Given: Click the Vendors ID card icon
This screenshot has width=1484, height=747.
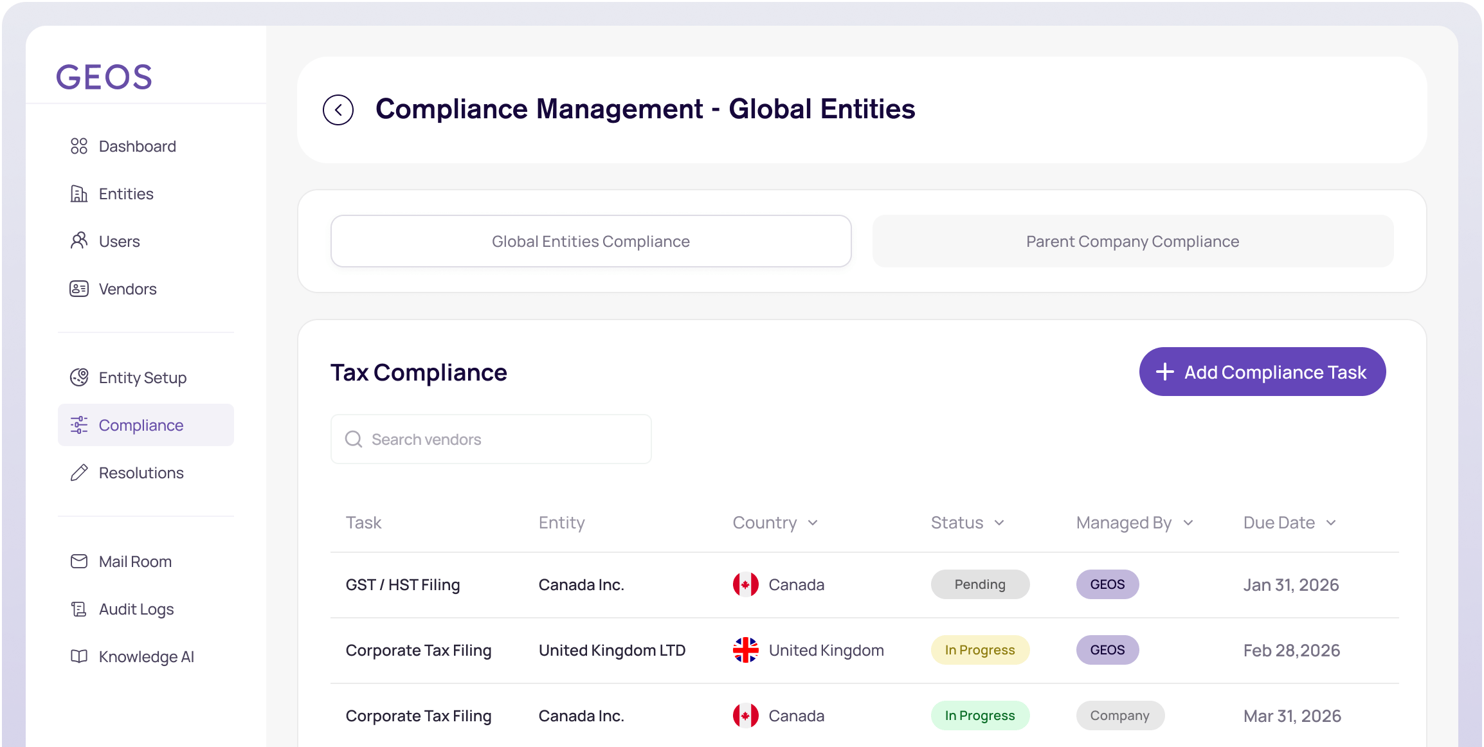Looking at the screenshot, I should (x=79, y=289).
